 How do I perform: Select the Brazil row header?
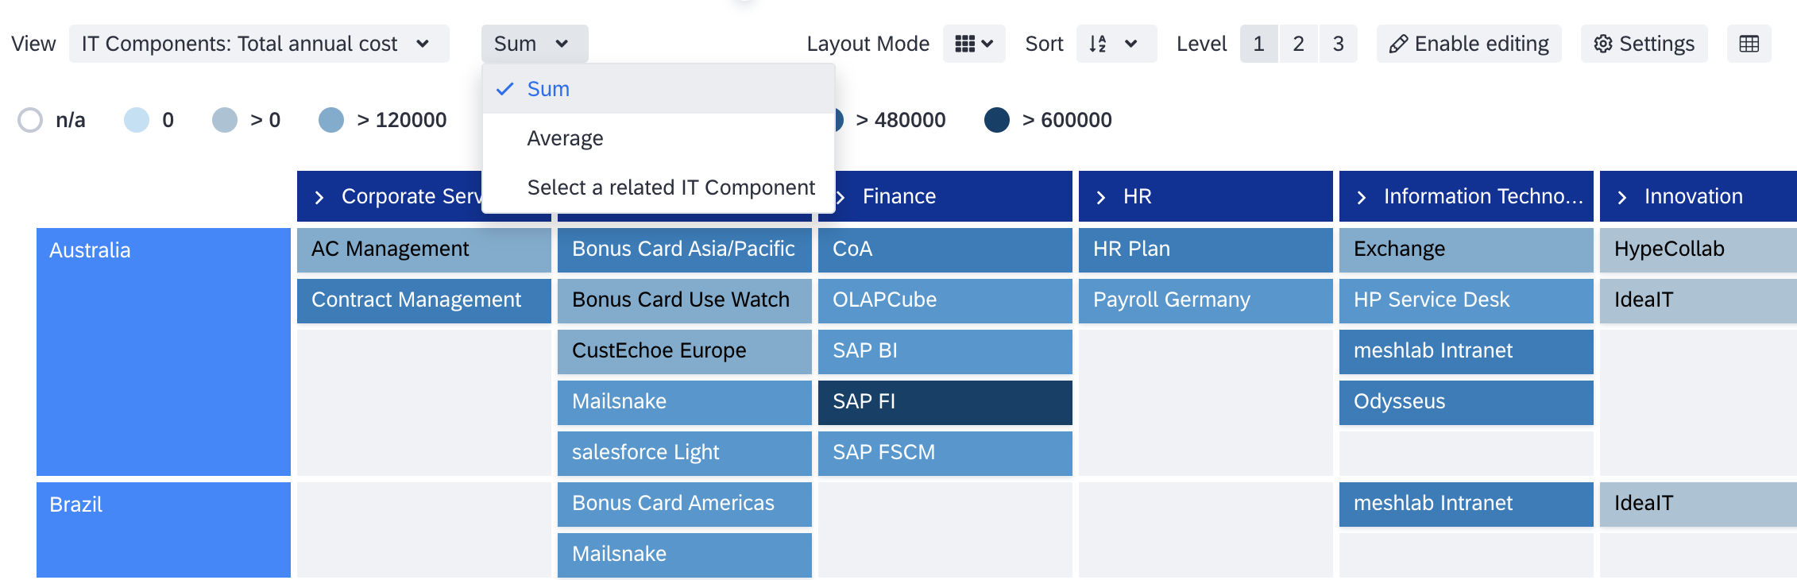point(164,530)
